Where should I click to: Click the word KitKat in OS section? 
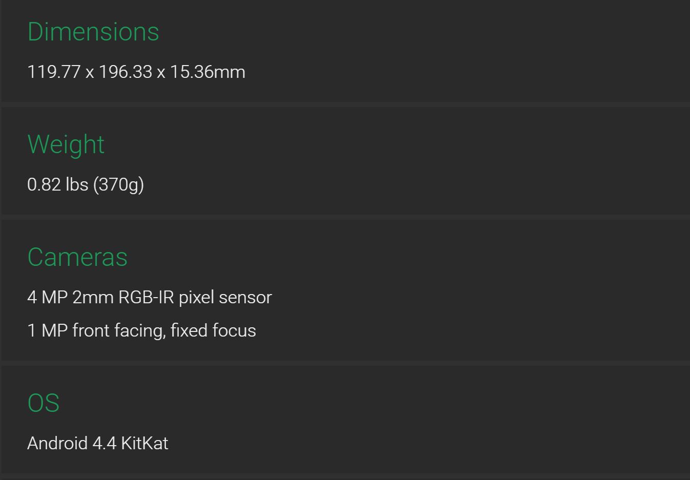(x=144, y=443)
